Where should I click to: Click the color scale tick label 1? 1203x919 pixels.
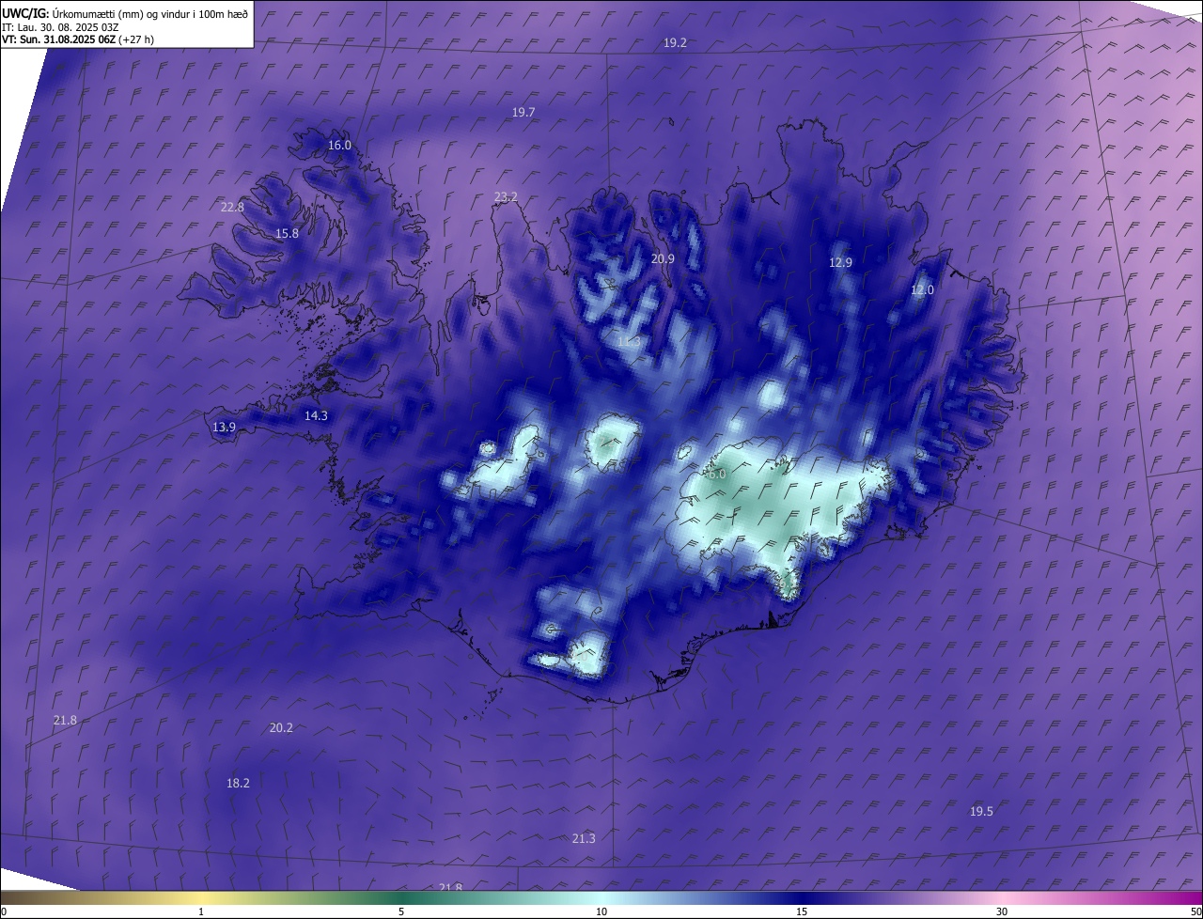[x=201, y=912]
